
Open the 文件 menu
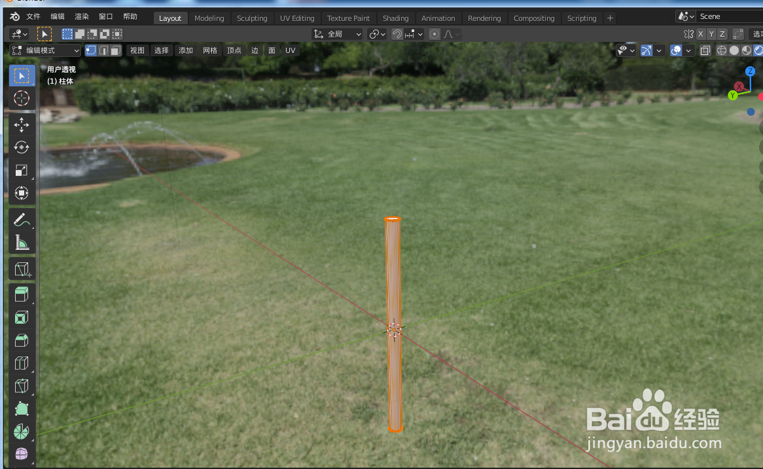point(33,16)
